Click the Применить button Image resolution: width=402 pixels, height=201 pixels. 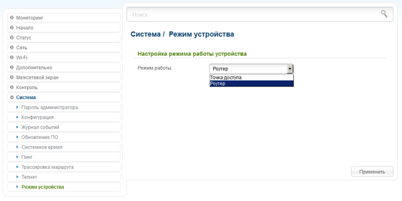(372, 172)
